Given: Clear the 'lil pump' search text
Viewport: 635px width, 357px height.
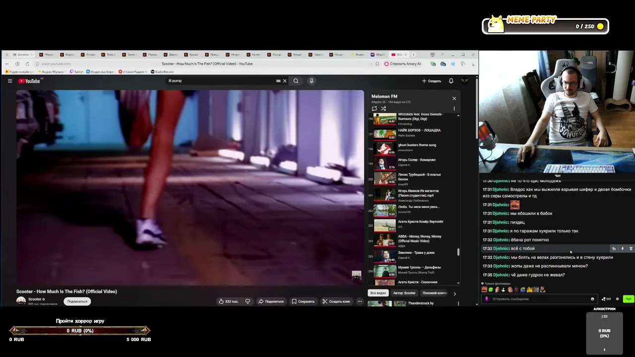Looking at the screenshot, I should pyautogui.click(x=285, y=81).
